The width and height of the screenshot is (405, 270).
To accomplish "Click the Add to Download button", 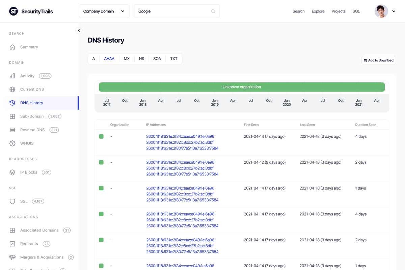I will pyautogui.click(x=379, y=60).
